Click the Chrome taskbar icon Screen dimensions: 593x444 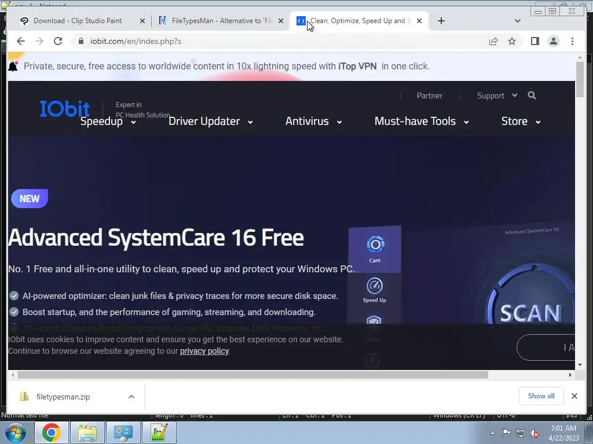(x=52, y=432)
